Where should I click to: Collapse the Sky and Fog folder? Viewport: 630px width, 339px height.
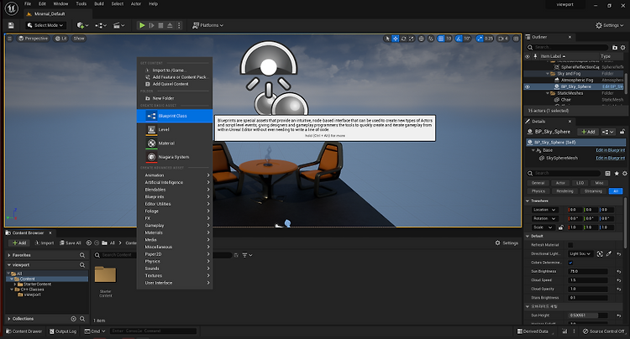click(x=548, y=74)
